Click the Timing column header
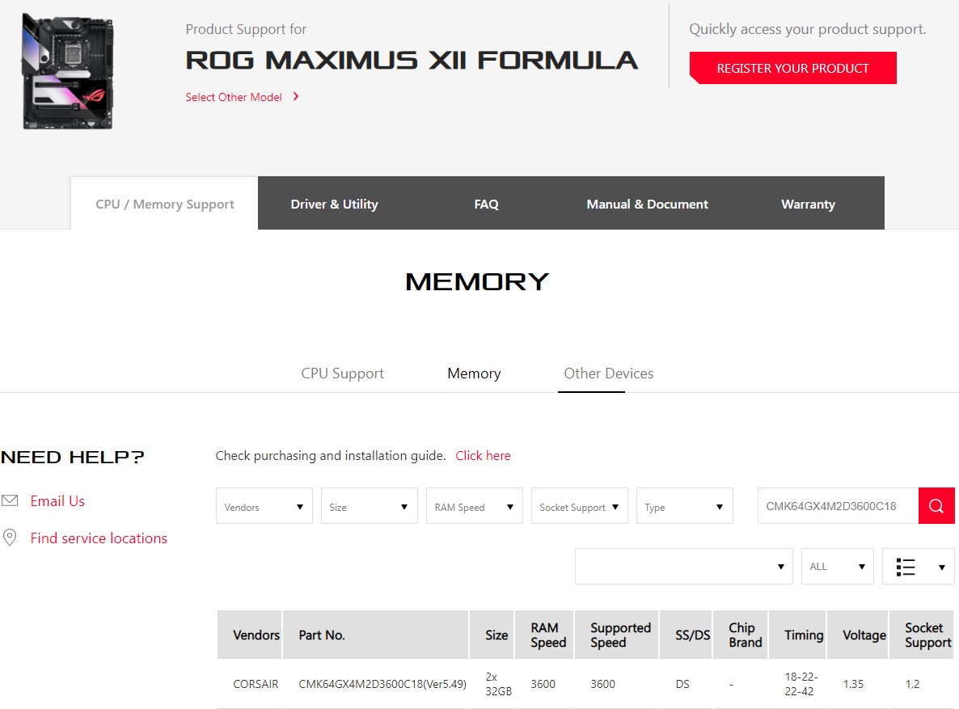The width and height of the screenshot is (959, 709). (797, 635)
